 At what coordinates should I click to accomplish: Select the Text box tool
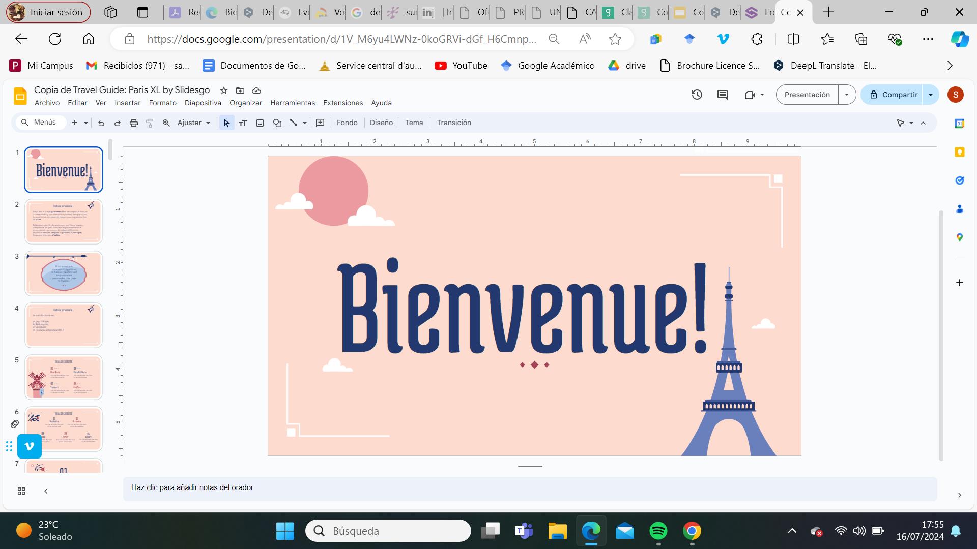(x=243, y=123)
